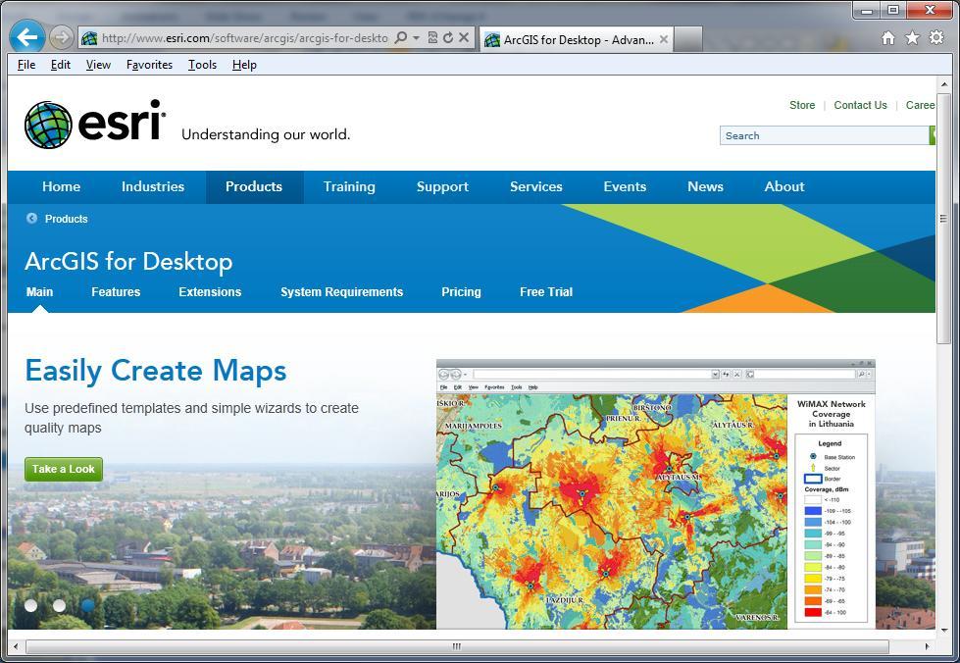
Task: Click the Stop loading X icon
Action: pos(464,38)
